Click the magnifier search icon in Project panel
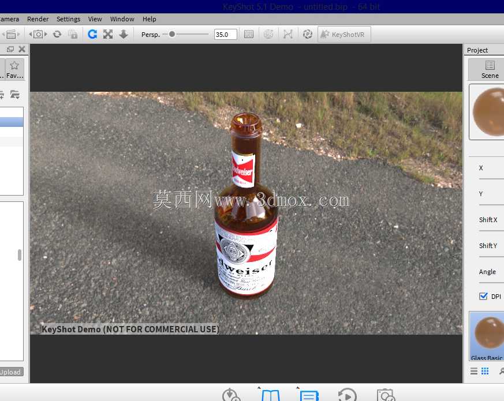Screen dimensions: 504x401 click(x=501, y=371)
